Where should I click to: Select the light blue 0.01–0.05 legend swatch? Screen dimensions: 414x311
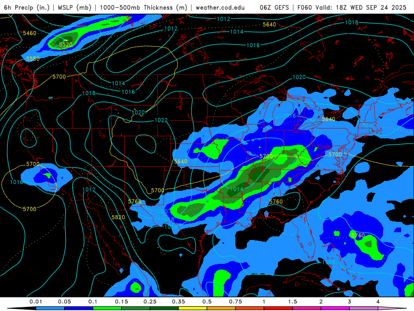tap(50, 308)
